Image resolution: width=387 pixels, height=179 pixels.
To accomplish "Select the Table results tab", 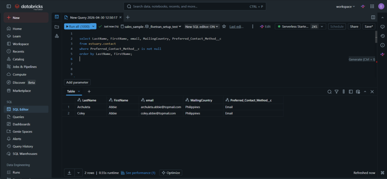I will tap(71, 91).
